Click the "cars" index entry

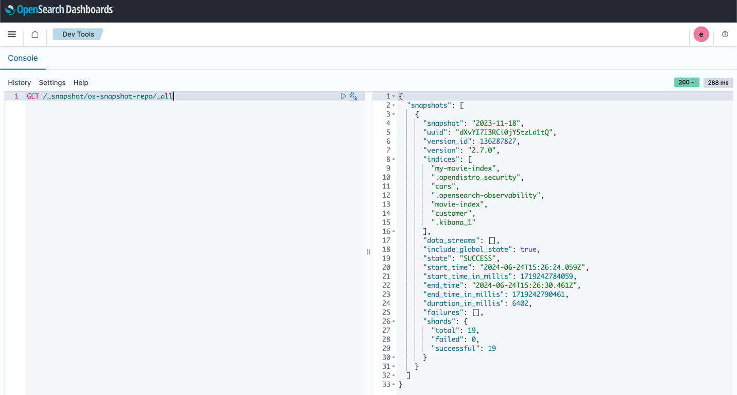coord(443,186)
